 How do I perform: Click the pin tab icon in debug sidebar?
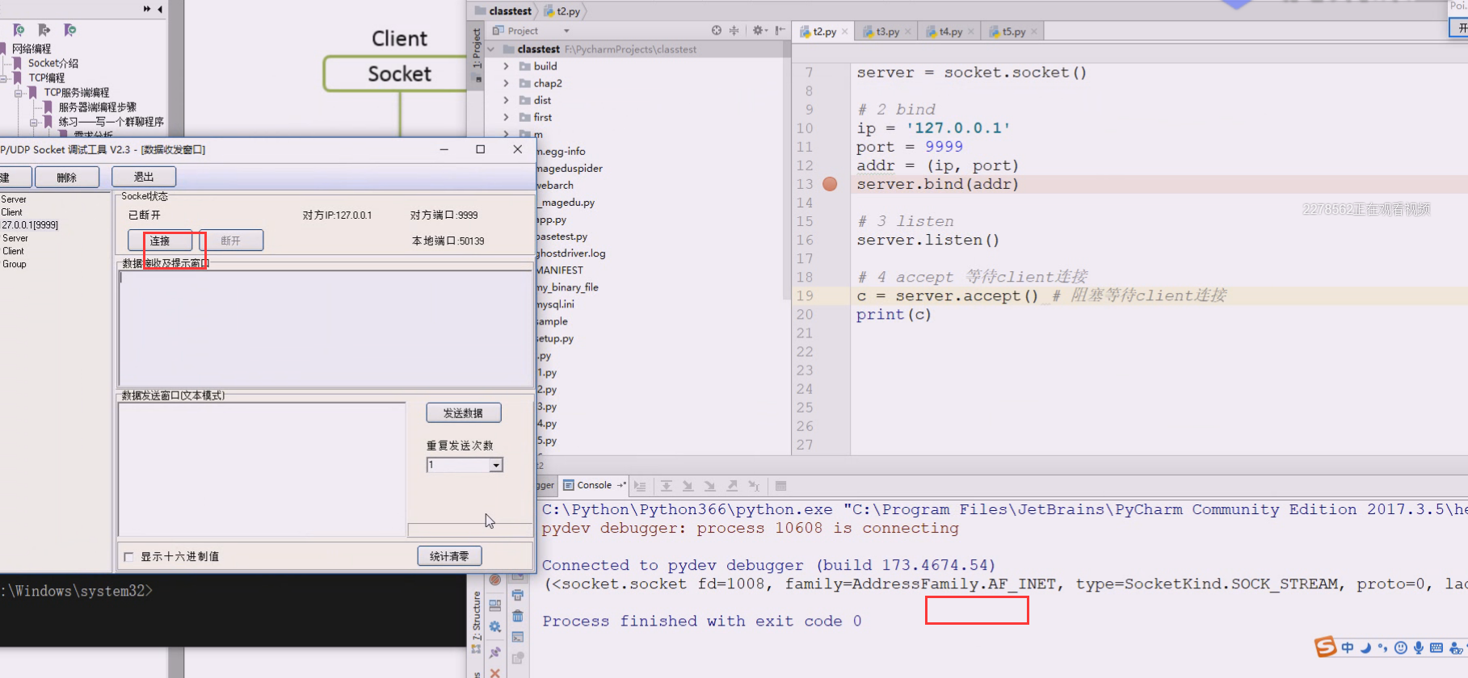coord(495,652)
